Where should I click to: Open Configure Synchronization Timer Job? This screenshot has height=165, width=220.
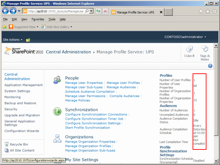[94, 119]
